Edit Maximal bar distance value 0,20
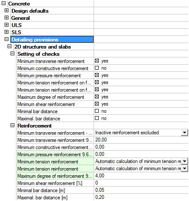The image size is (189, 201). click(141, 197)
